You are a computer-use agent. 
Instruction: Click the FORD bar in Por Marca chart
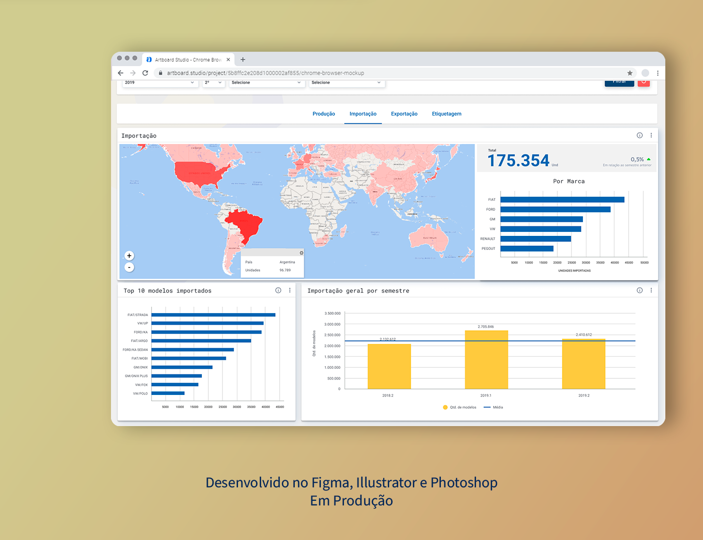[555, 209]
